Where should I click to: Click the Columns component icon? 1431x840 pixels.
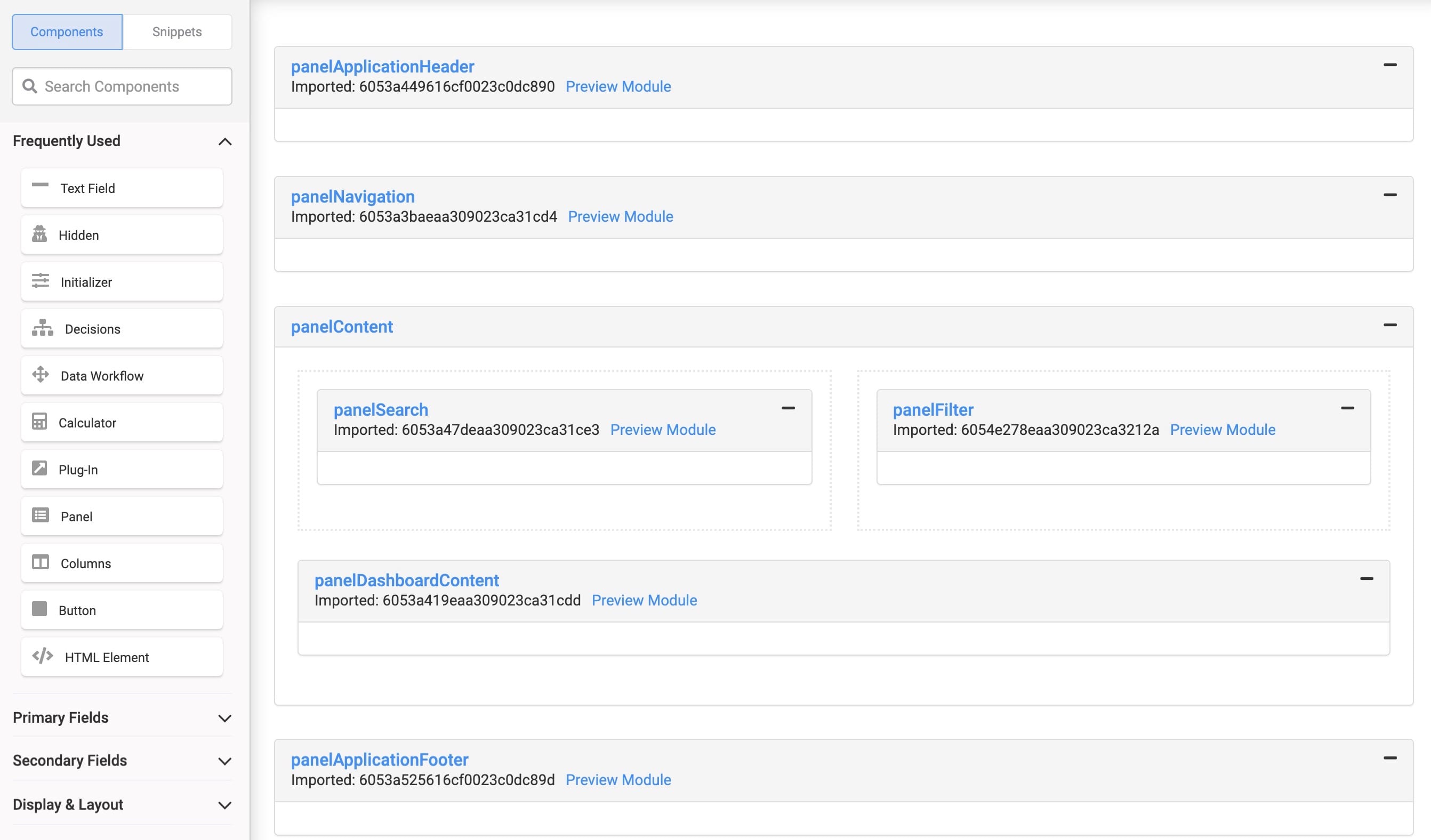click(x=40, y=562)
